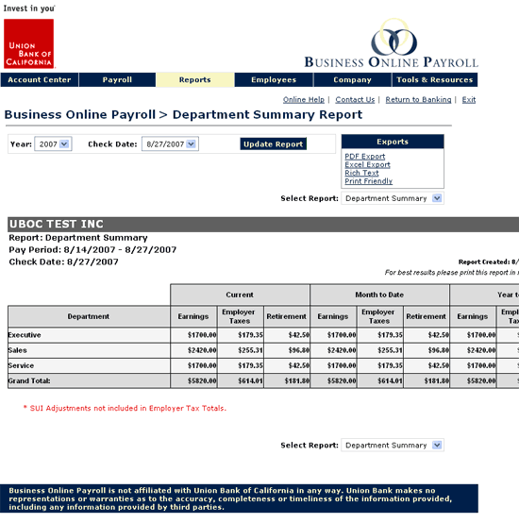This screenshot has width=519, height=523.
Task: Click Current Employer Taxes column header
Action: [240, 316]
